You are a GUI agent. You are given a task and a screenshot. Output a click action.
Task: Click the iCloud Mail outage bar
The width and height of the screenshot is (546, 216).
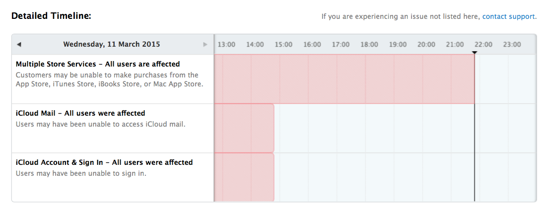[x=244, y=128]
